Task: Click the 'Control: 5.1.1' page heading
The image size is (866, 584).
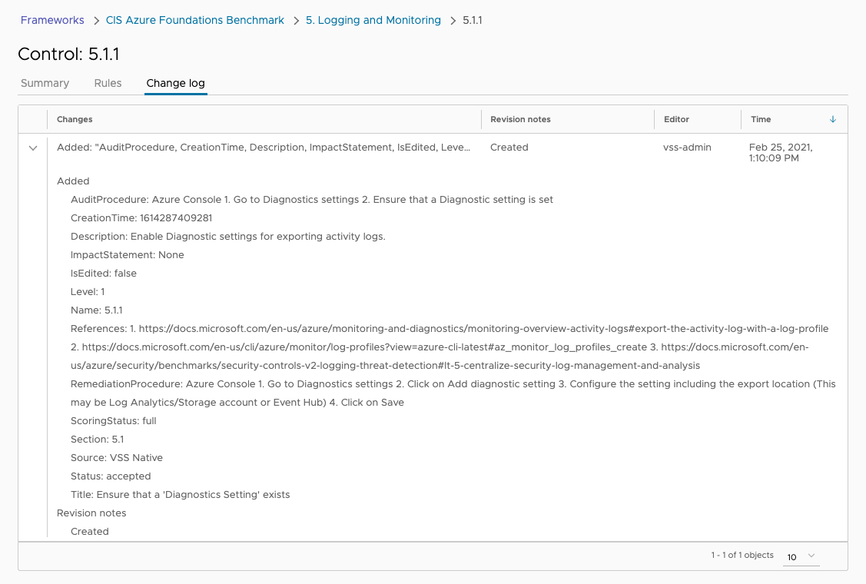Action: (68, 54)
